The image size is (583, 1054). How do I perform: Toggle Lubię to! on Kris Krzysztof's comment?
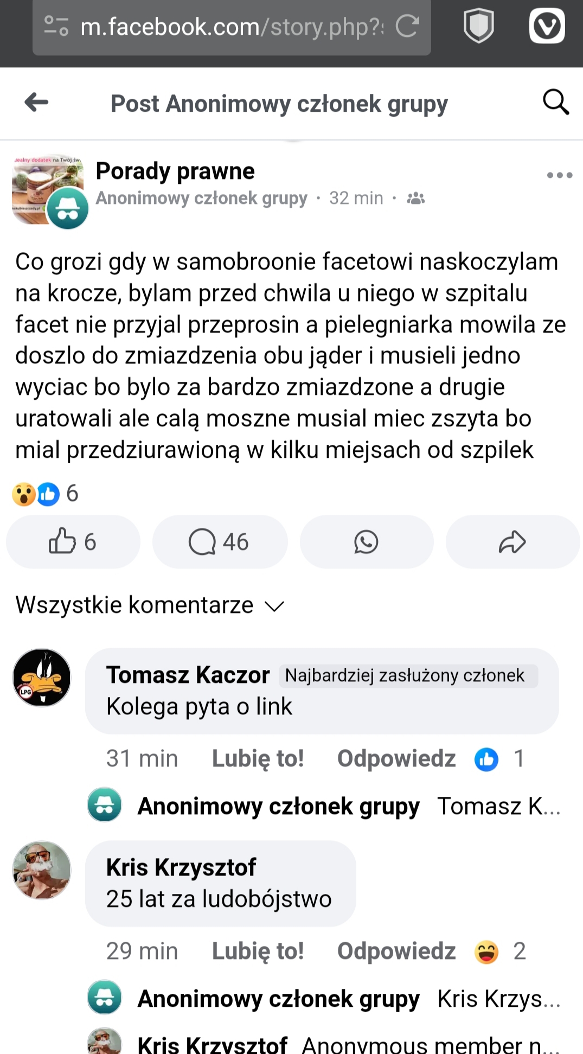[x=258, y=951]
